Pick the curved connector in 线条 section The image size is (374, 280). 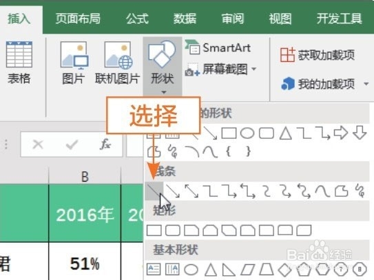coord(267,191)
